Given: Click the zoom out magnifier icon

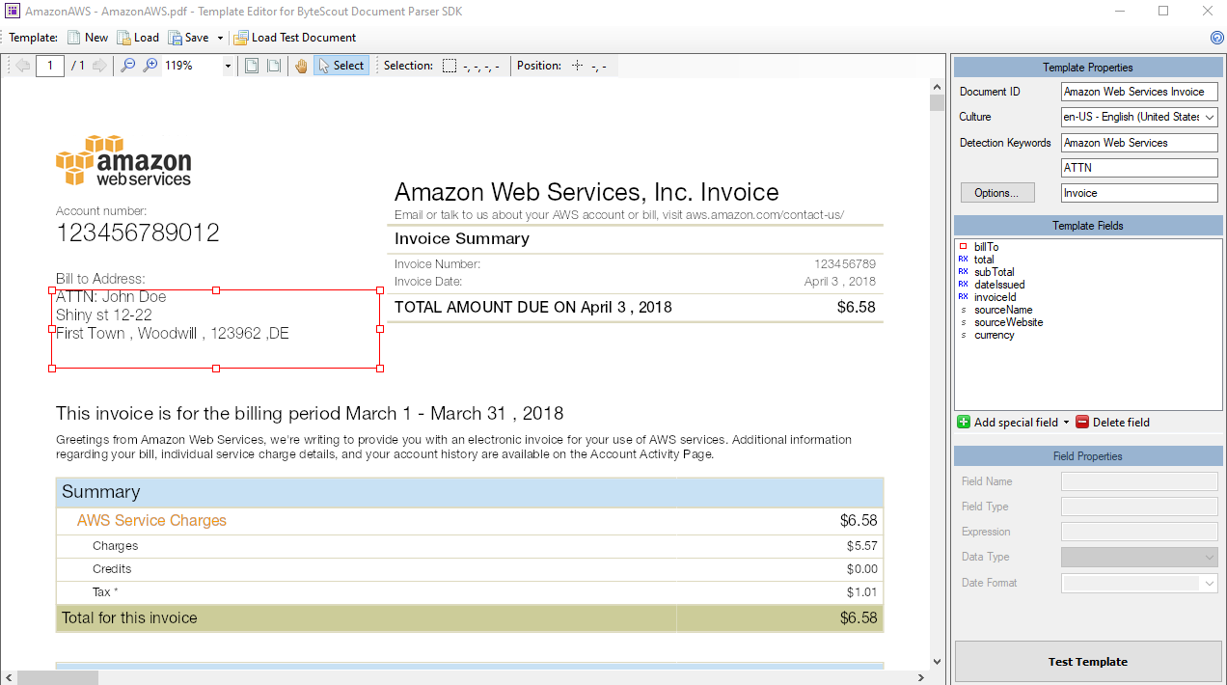Looking at the screenshot, I should [128, 66].
